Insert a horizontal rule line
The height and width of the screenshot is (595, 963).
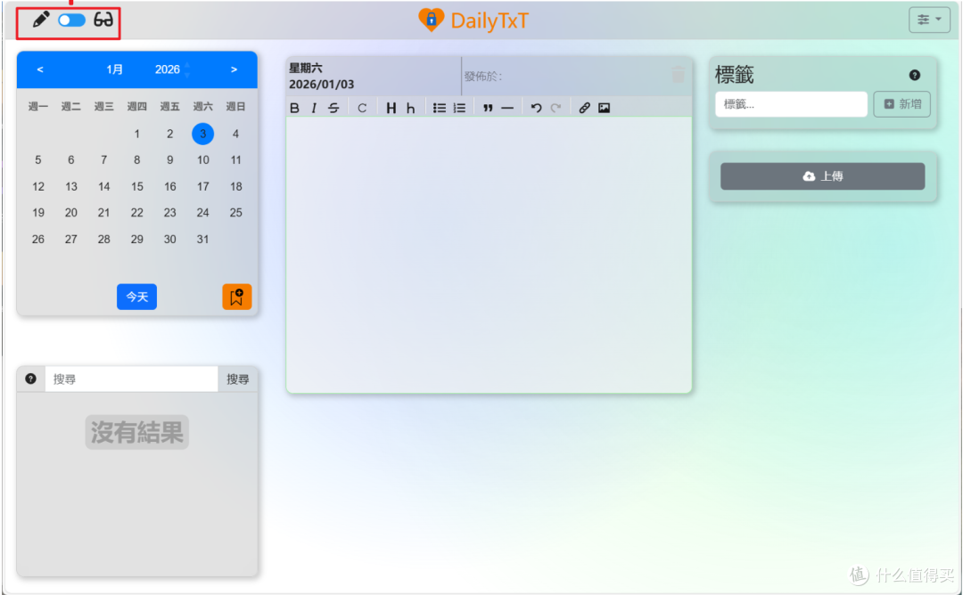pyautogui.click(x=507, y=108)
